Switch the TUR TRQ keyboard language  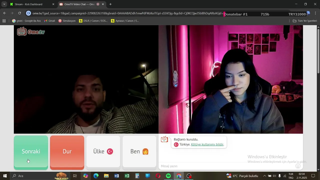(x=291, y=176)
